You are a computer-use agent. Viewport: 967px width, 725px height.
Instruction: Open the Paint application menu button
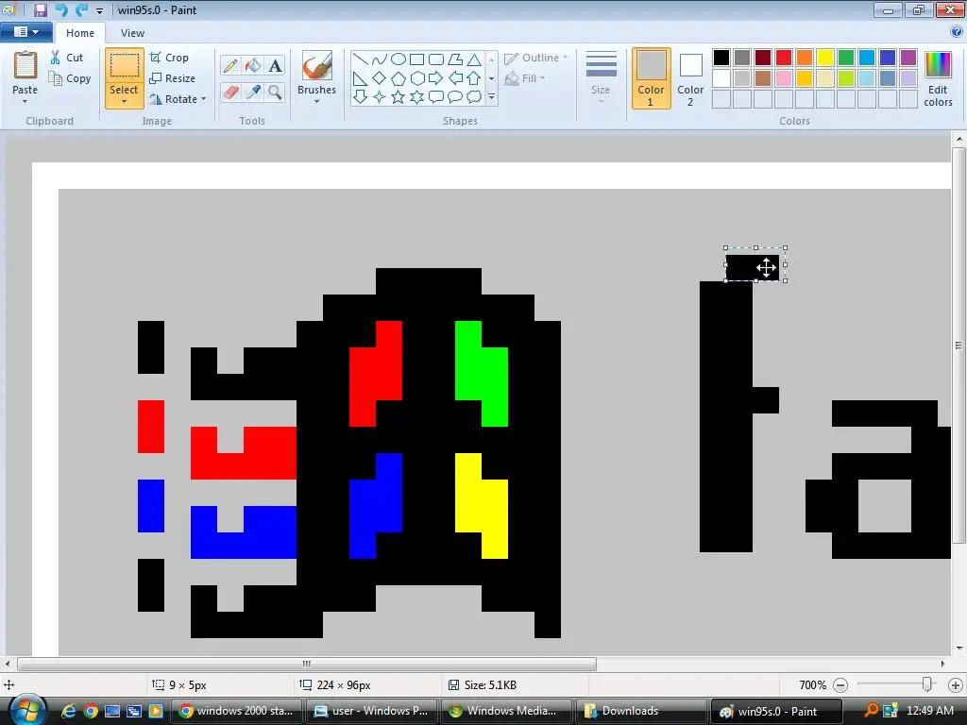pos(25,32)
